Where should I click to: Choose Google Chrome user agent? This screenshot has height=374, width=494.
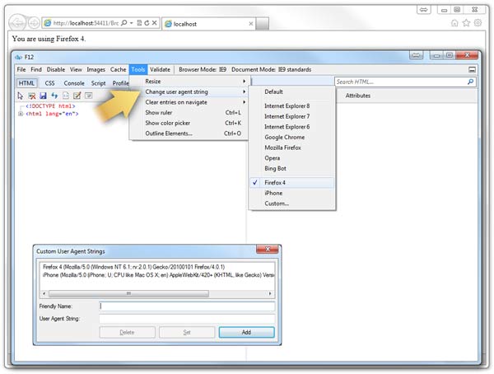click(292, 138)
